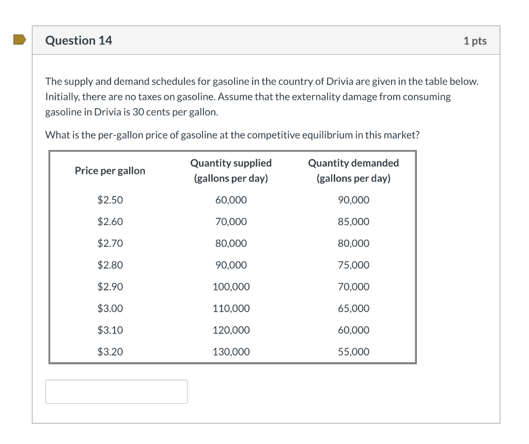Screen dimensions: 529x444
Task: Click the $3.20 table entry
Action: coord(110,351)
